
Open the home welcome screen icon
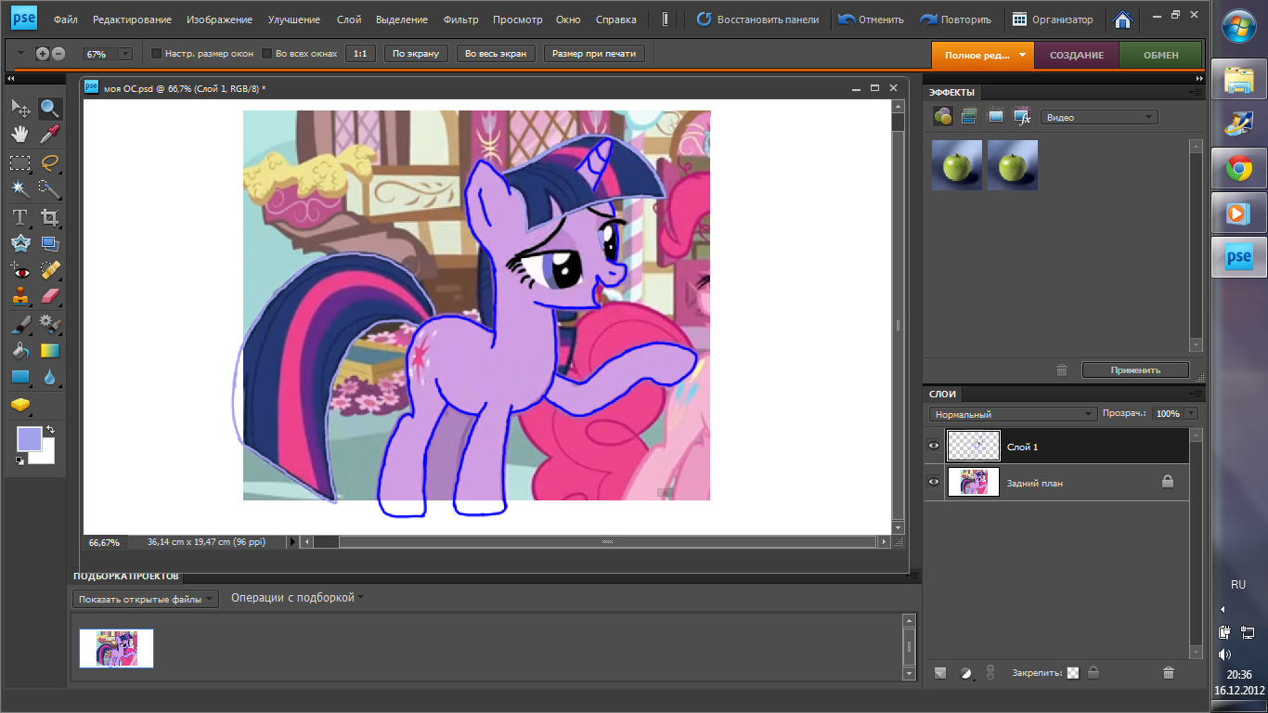(1122, 19)
